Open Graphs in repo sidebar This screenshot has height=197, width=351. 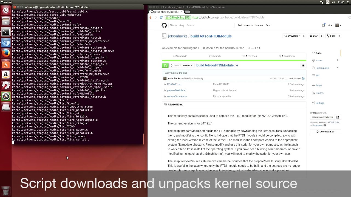point(318,93)
